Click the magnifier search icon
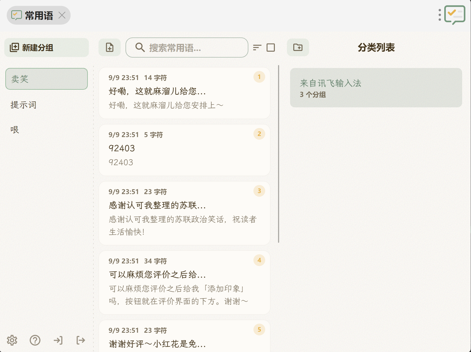The width and height of the screenshot is (471, 352). point(140,47)
